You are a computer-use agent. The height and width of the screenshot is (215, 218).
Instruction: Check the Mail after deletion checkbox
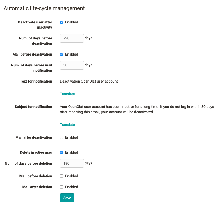[x=62, y=187]
